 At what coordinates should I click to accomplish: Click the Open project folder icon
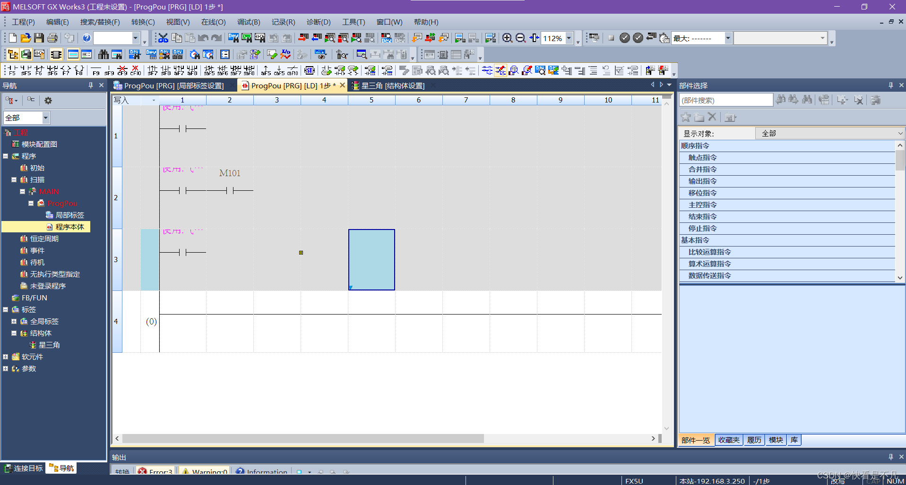click(x=26, y=38)
